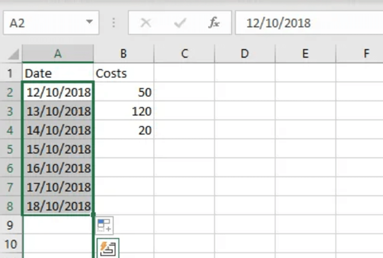Click the Enter checkmark in formula bar
Viewport: 383px width, 258px height.
(179, 23)
